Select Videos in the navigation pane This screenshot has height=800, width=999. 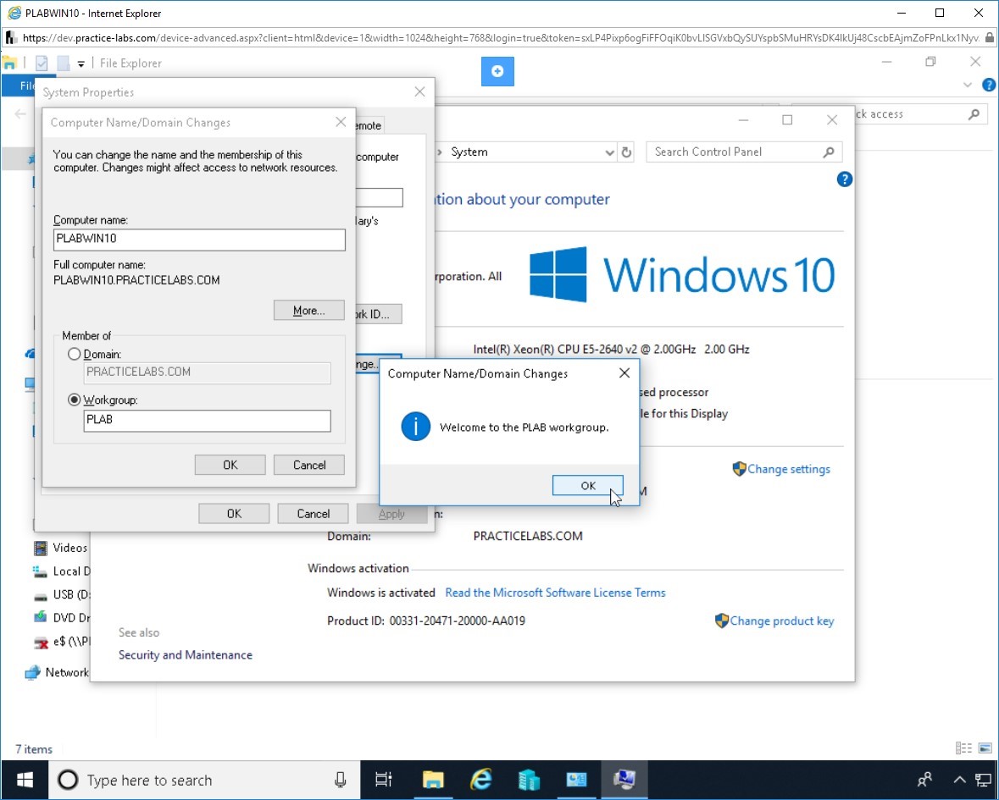pos(60,548)
